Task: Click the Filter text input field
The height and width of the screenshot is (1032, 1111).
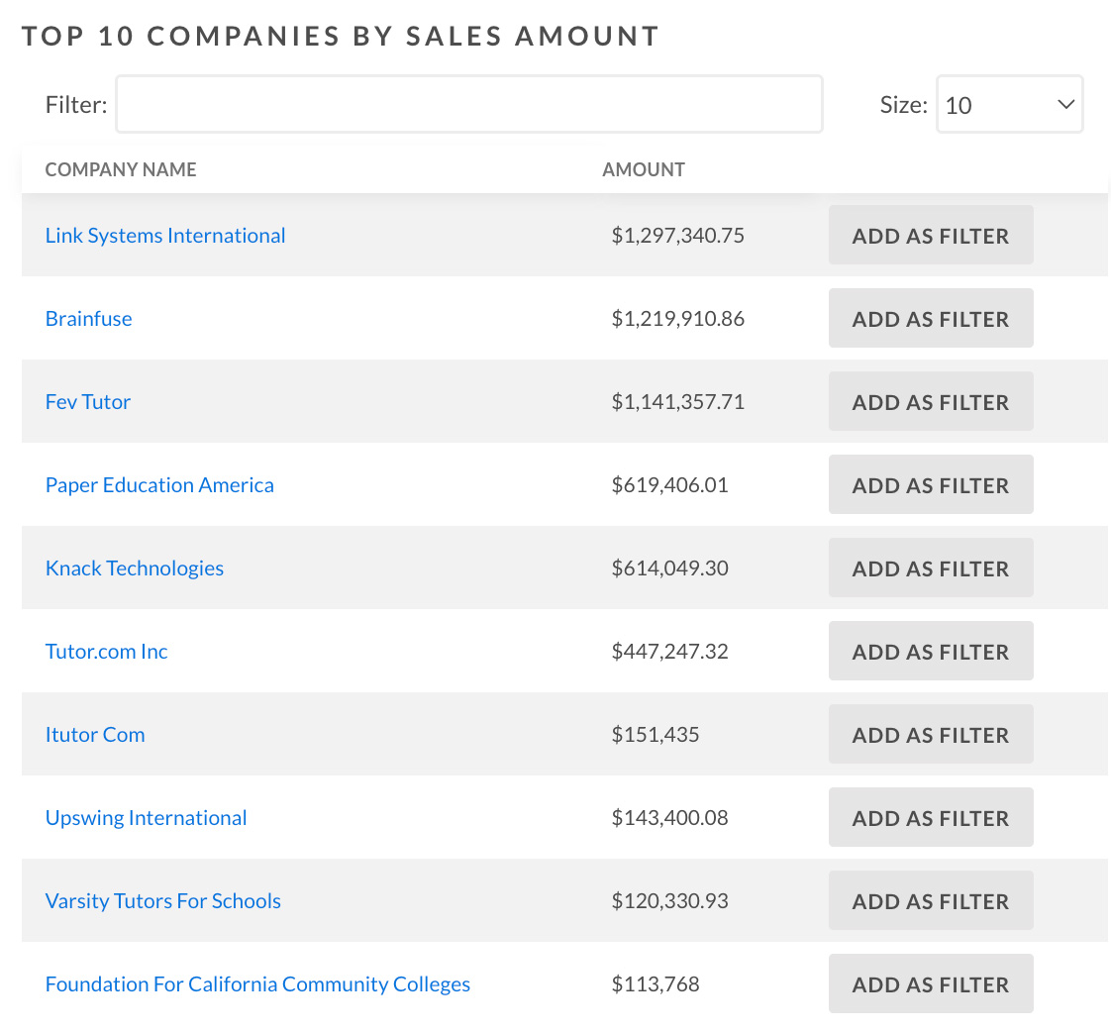Action: pos(468,104)
